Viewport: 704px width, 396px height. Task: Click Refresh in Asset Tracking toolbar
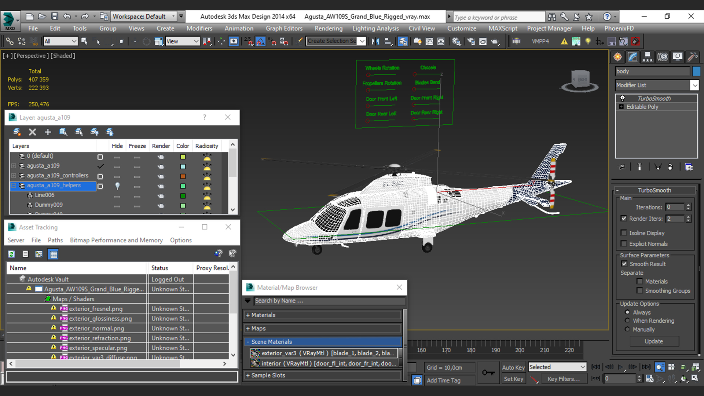pyautogui.click(x=11, y=254)
